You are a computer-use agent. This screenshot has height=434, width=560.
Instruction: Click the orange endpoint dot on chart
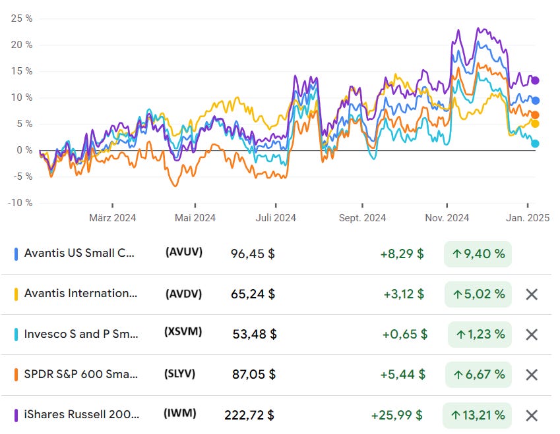(535, 115)
